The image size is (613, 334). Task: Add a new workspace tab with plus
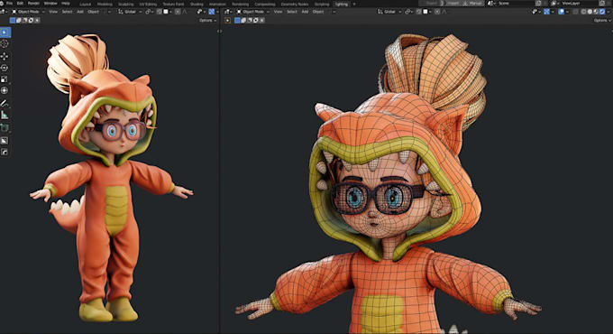[354, 4]
